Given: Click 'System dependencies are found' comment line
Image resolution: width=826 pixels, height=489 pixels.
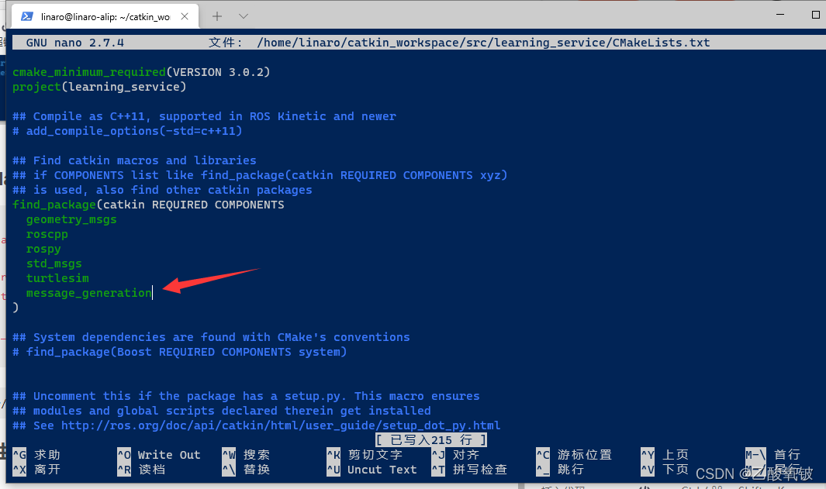Looking at the screenshot, I should point(211,337).
